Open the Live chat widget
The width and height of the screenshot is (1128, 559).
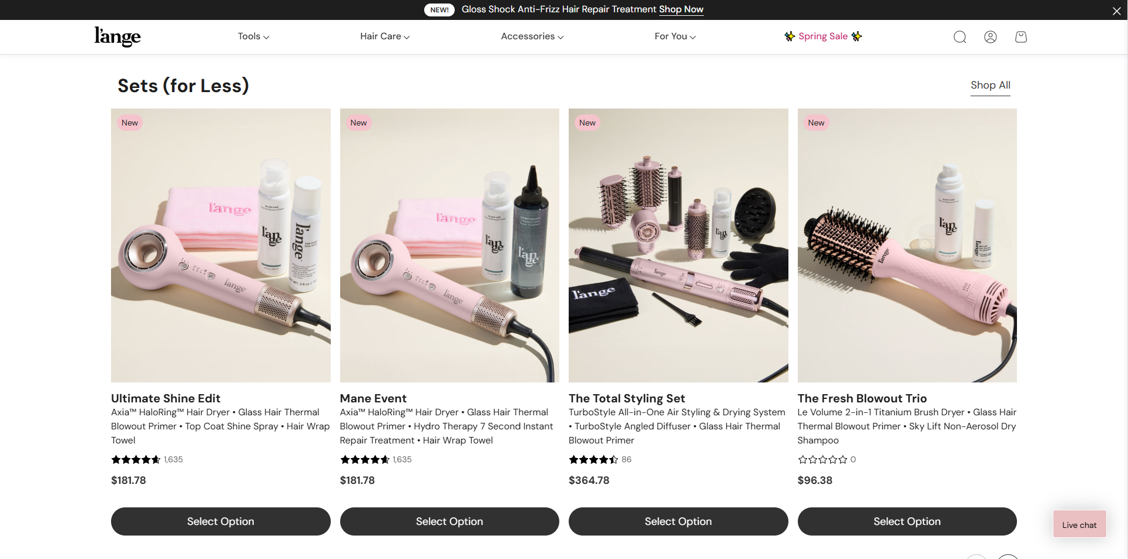[x=1079, y=524]
